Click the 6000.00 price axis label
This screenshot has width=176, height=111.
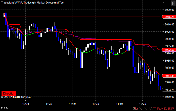170,39
